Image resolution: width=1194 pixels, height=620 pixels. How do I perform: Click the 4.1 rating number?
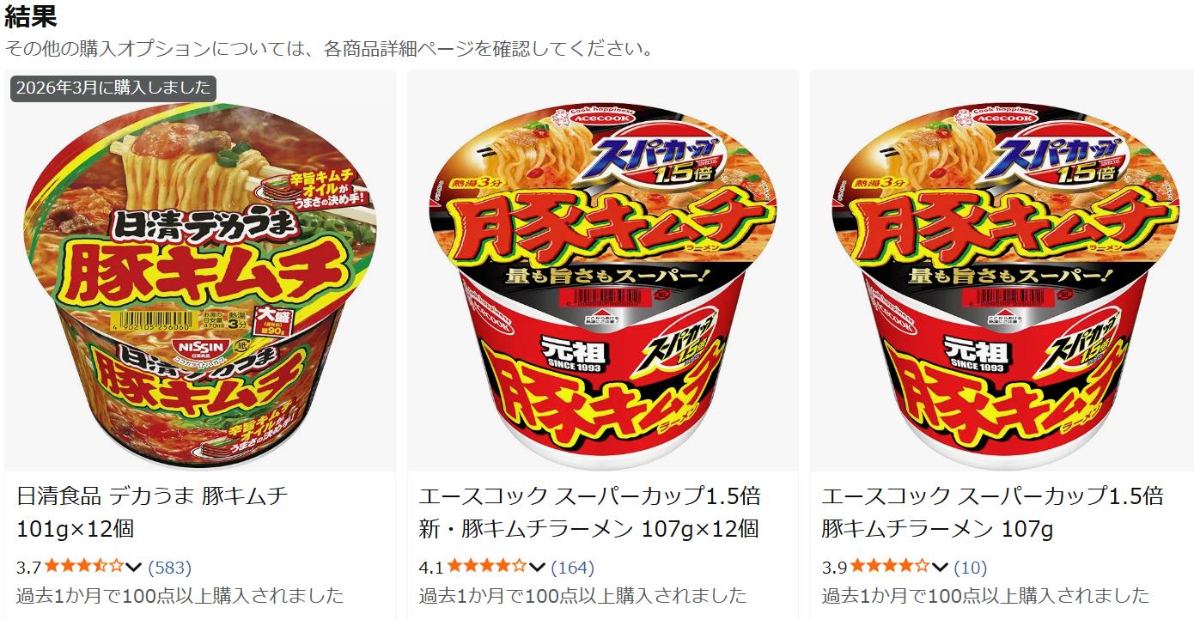click(432, 567)
